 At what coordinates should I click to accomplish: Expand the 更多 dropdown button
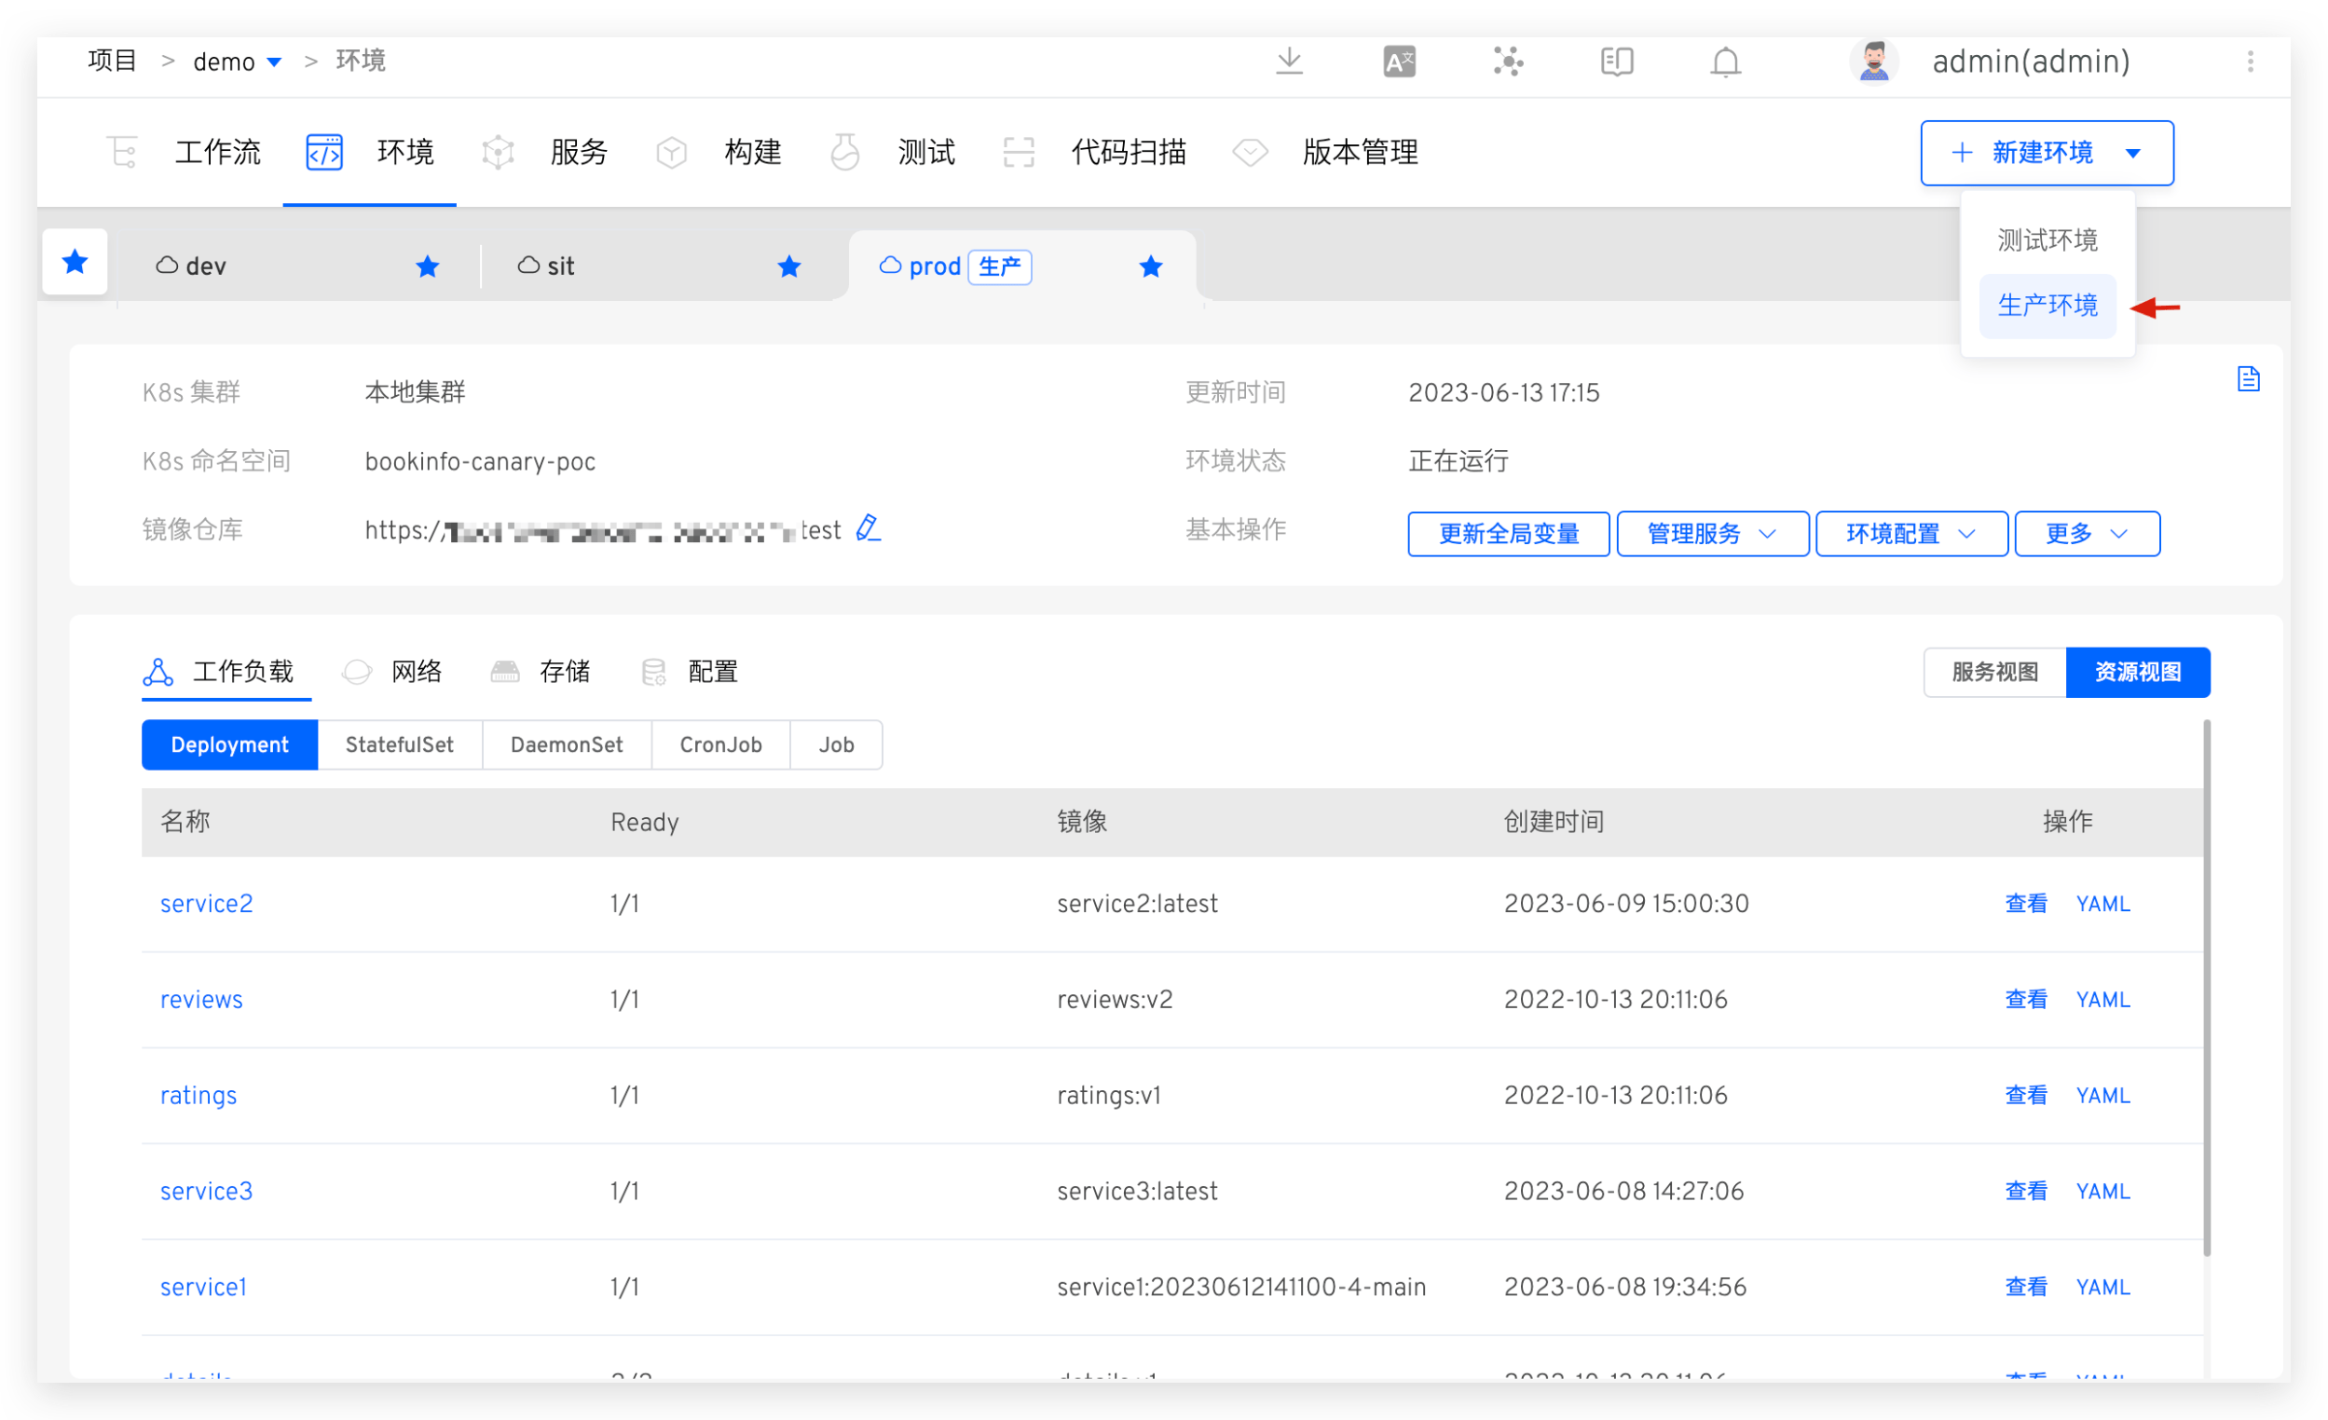pyautogui.click(x=2086, y=534)
